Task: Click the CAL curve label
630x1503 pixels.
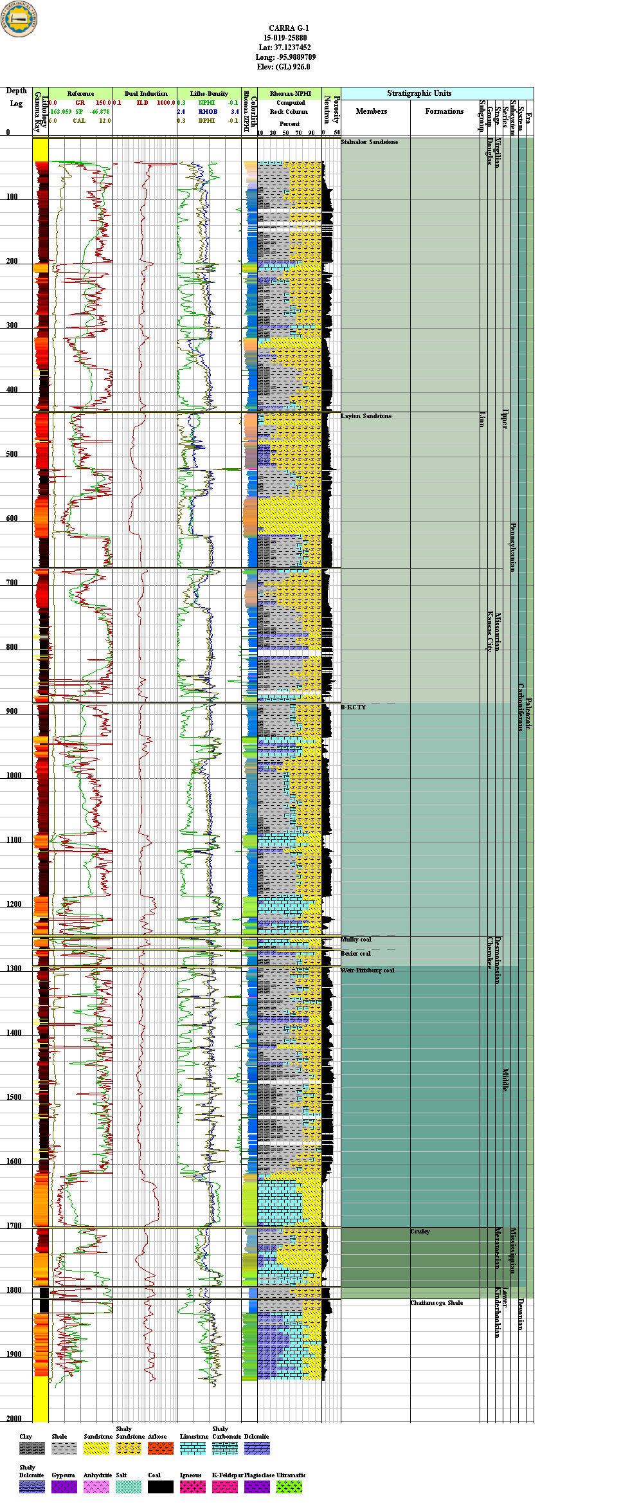Action: coord(79,120)
